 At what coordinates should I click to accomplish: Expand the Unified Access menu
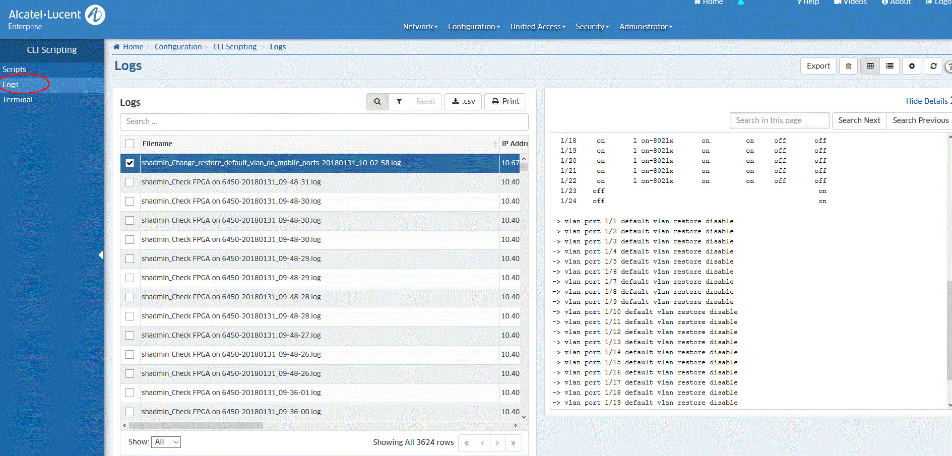tap(537, 27)
